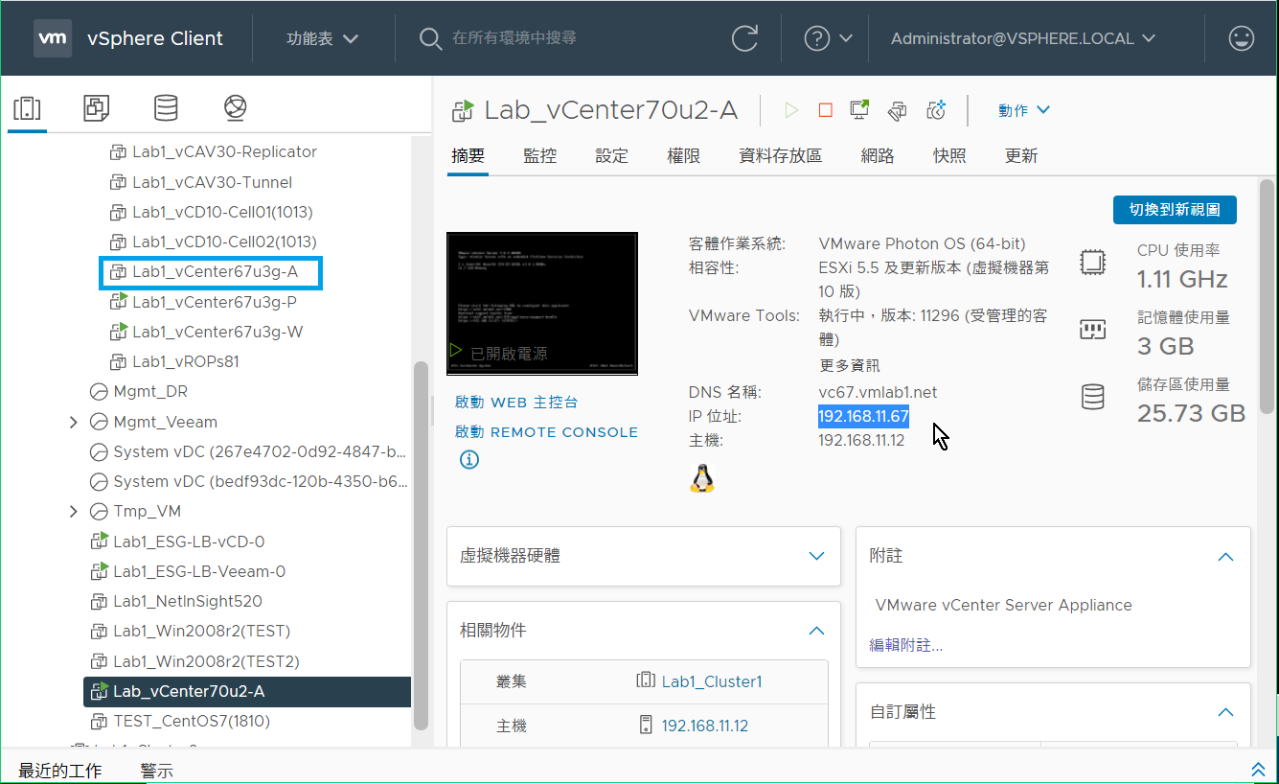Select Lab1_vCenter67u3g-A in tree
This screenshot has width=1279, height=784.
point(215,271)
